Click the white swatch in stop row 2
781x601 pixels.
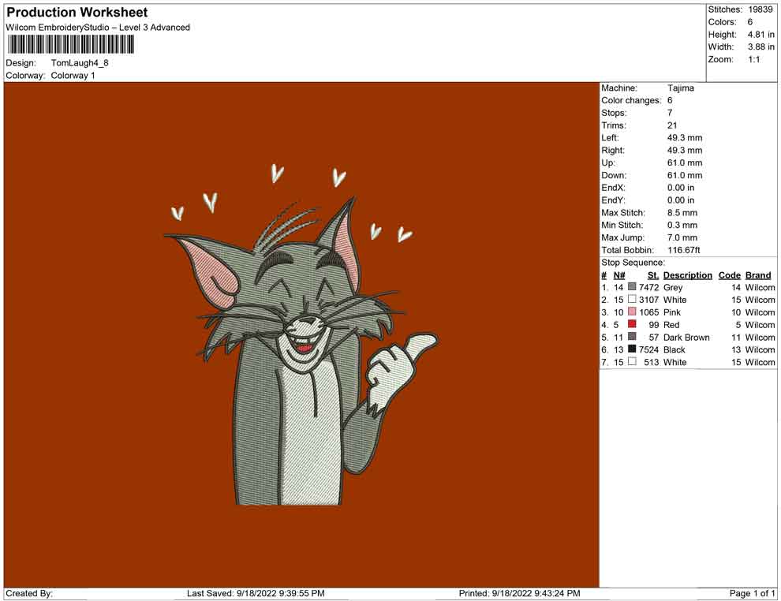coord(632,299)
